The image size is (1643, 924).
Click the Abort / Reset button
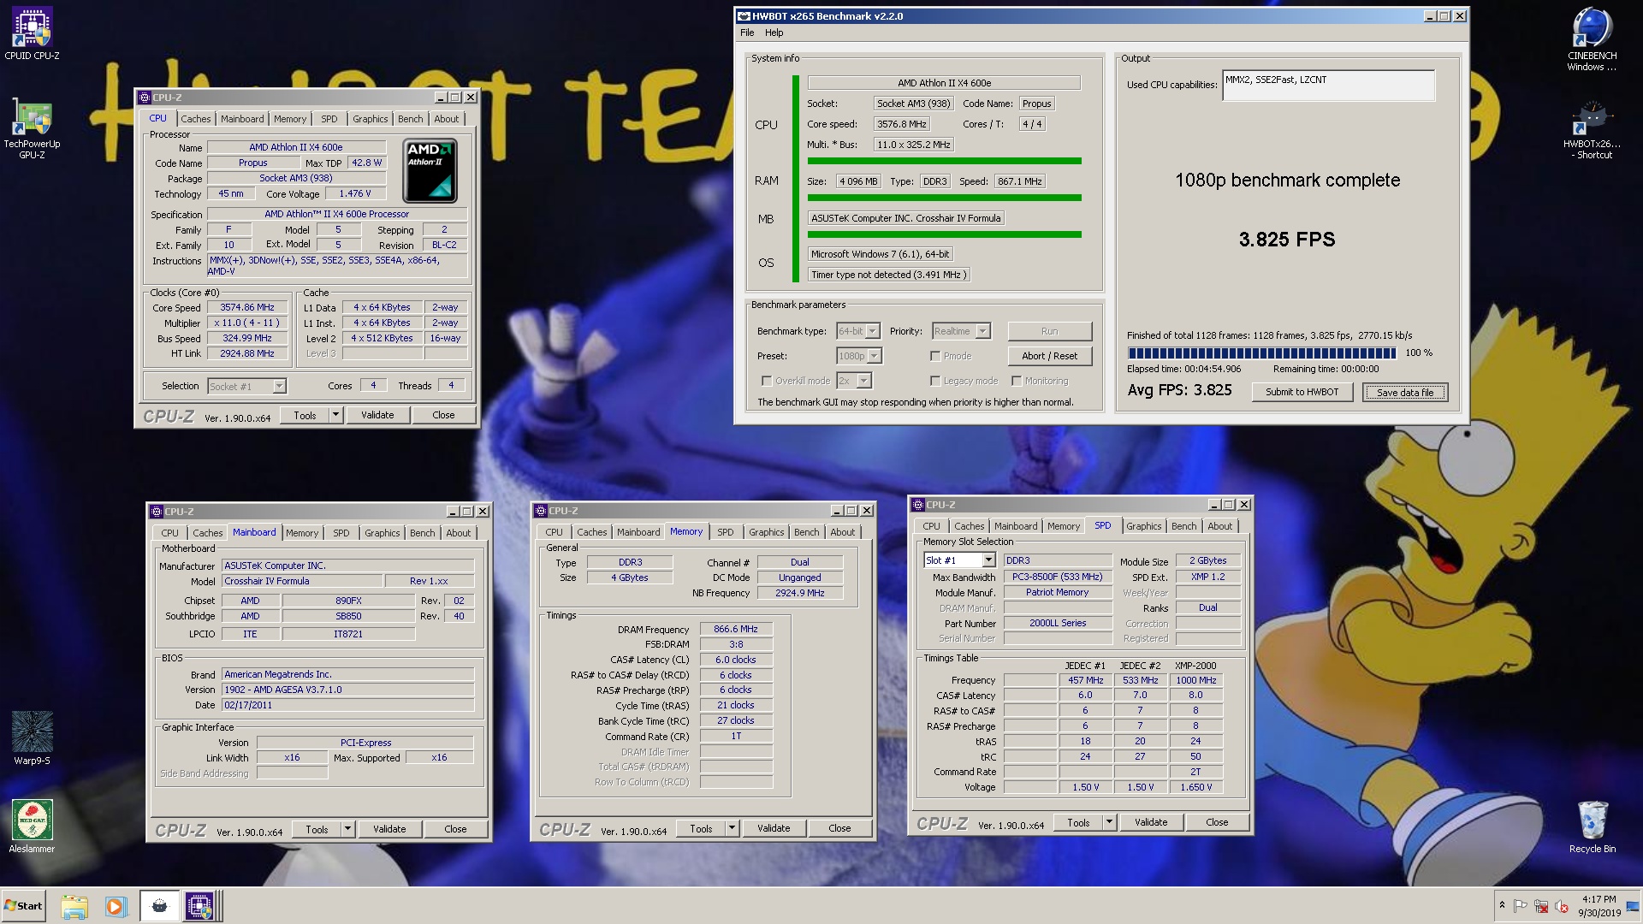click(x=1049, y=356)
